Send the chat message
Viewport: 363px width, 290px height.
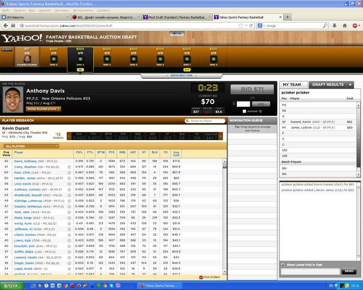pos(349,271)
